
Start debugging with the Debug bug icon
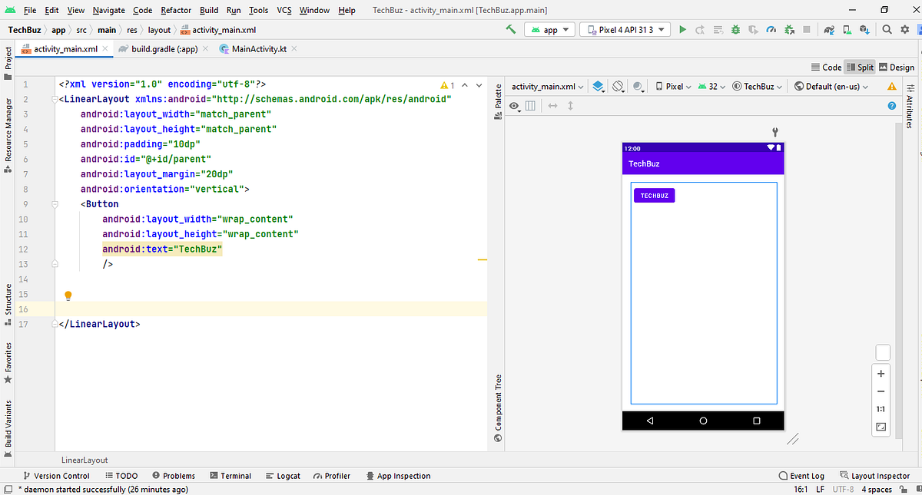pyautogui.click(x=735, y=29)
